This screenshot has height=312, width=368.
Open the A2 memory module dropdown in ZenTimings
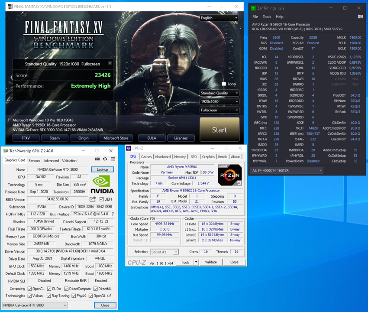(287, 170)
